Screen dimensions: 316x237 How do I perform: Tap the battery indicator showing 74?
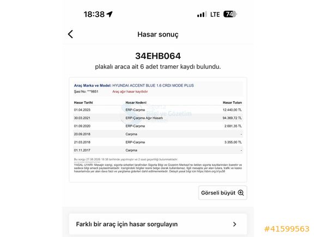coord(230,14)
